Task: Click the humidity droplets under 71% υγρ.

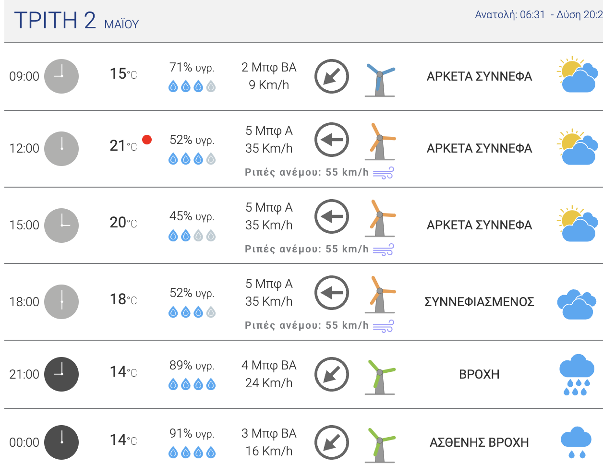Action: (192, 87)
